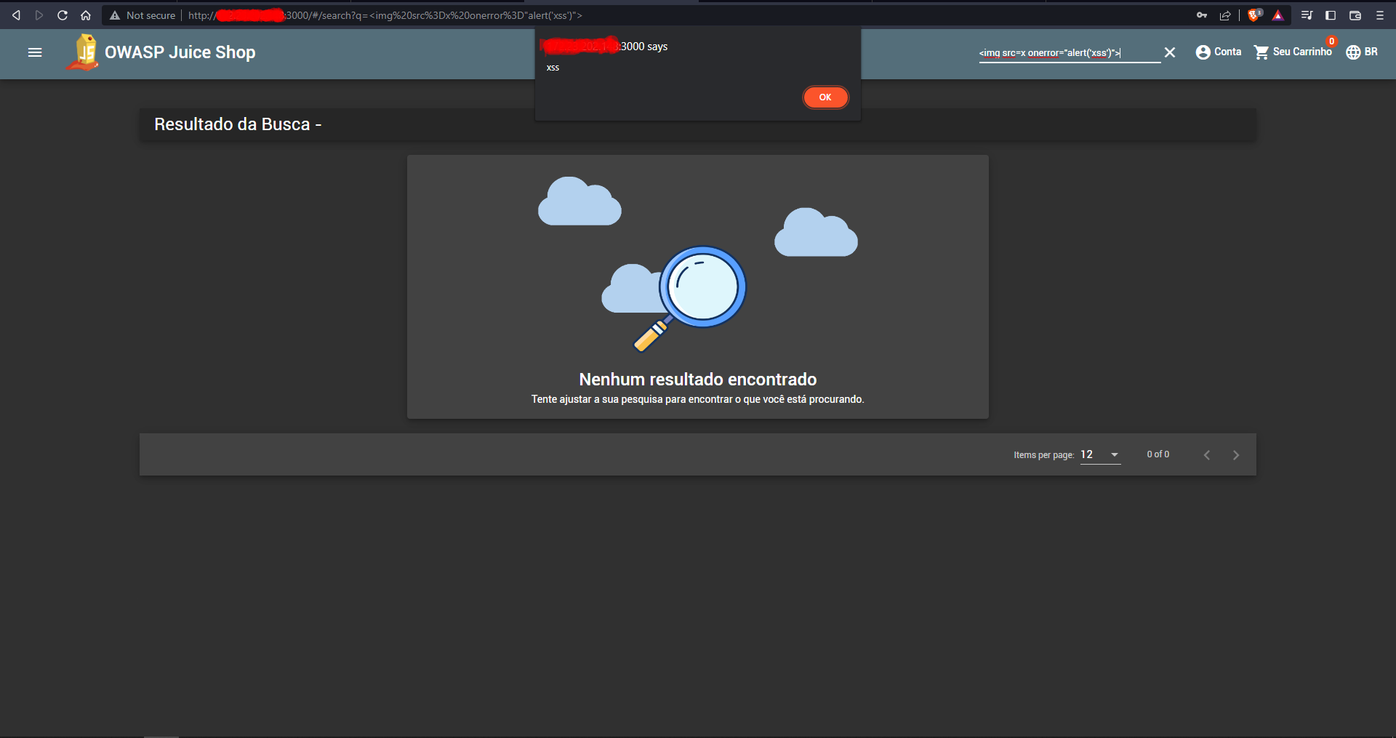The height and width of the screenshot is (738, 1396).
Task: Go to next results page
Action: (1235, 454)
